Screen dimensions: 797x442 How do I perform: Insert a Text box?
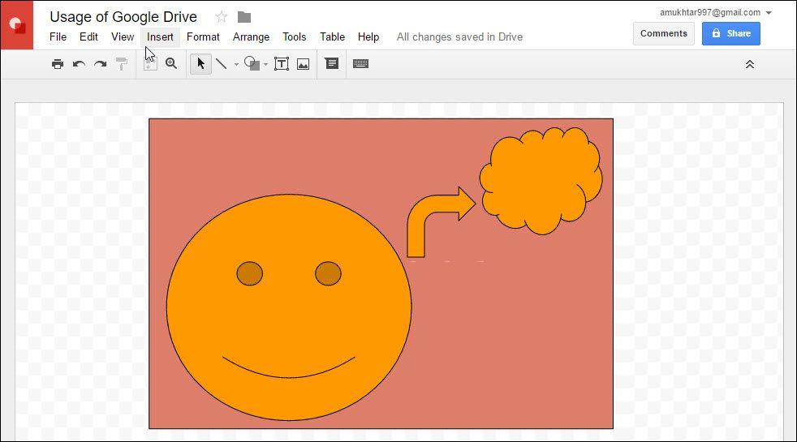[282, 64]
